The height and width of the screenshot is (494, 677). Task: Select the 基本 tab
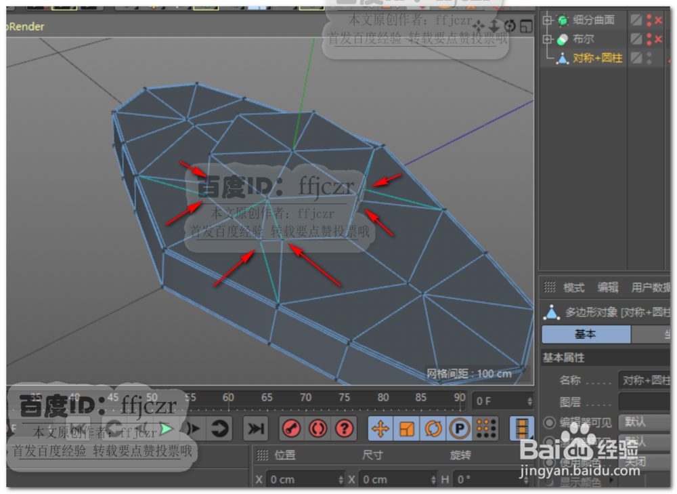click(586, 334)
